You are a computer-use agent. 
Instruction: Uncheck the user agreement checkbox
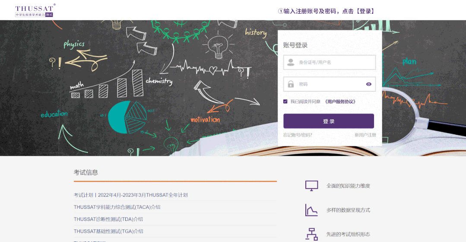point(285,102)
